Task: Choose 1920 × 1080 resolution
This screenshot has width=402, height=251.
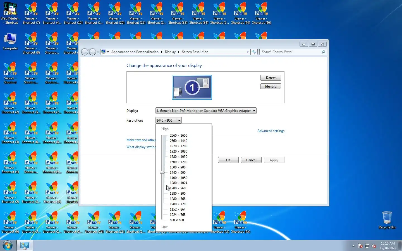Action: (178, 151)
